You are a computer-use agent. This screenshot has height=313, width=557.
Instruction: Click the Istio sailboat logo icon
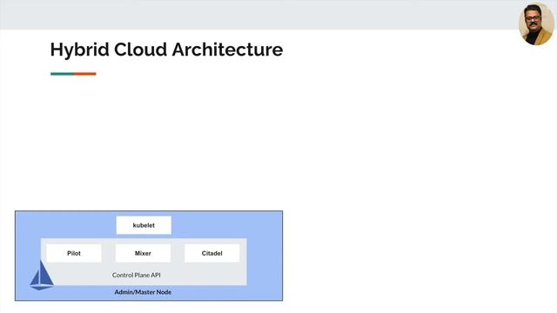[42, 276]
